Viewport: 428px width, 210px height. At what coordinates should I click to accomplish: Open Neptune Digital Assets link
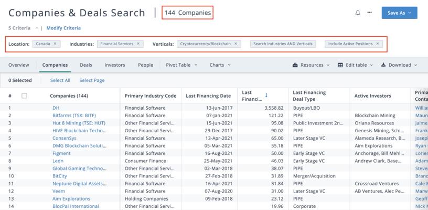[x=79, y=184]
